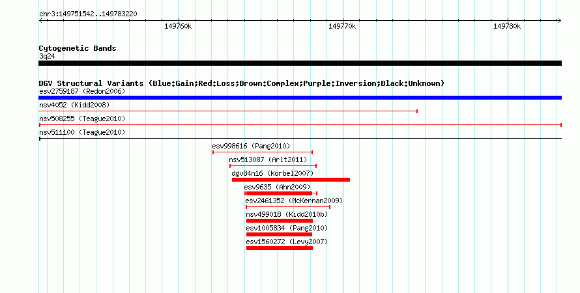
Task: Select the red nsv508255 loss line
Action: coord(300,125)
